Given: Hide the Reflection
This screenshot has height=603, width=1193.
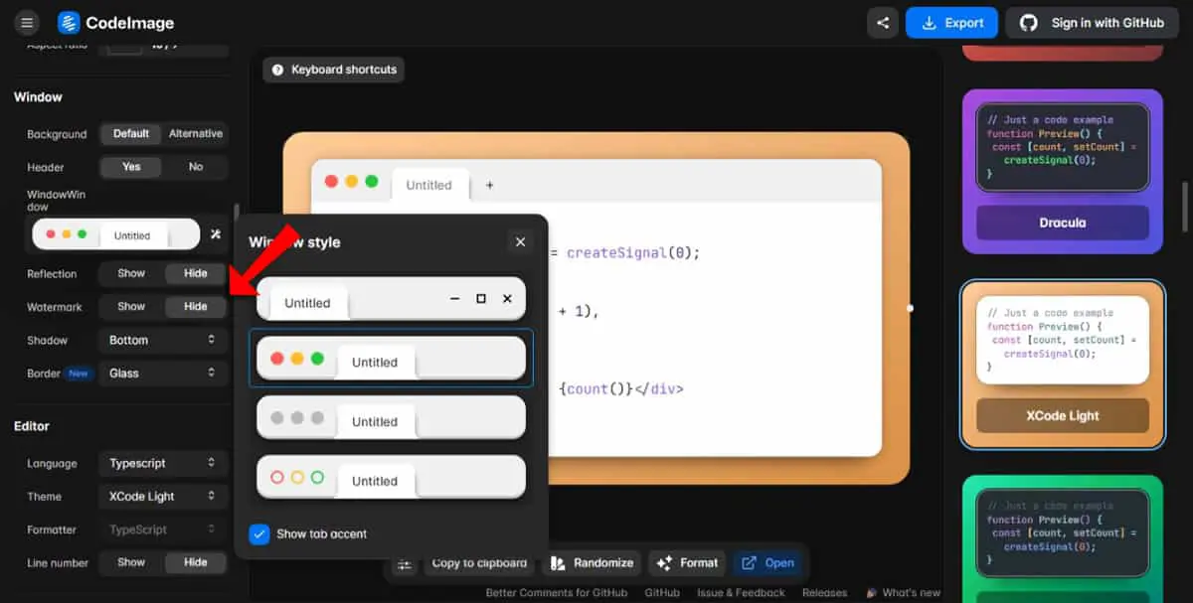Looking at the screenshot, I should pos(196,273).
